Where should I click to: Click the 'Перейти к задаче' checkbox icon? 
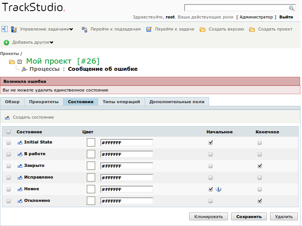pos(149,29)
